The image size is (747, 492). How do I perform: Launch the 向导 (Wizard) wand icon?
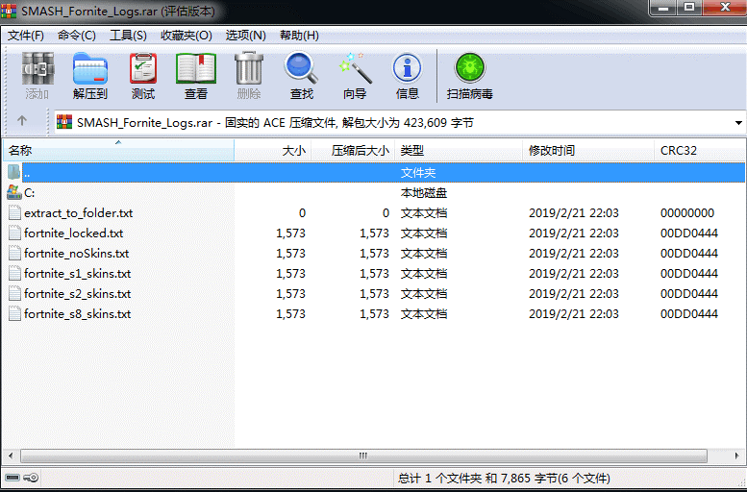[355, 68]
